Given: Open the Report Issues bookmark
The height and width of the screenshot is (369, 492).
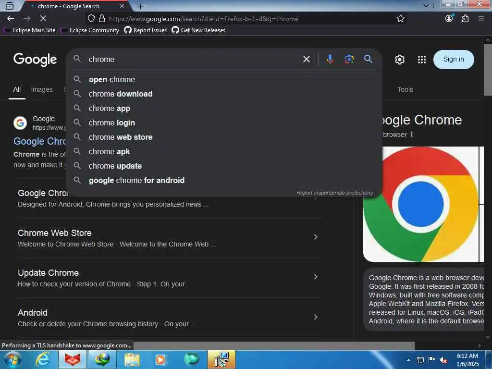Looking at the screenshot, I should pos(146,30).
